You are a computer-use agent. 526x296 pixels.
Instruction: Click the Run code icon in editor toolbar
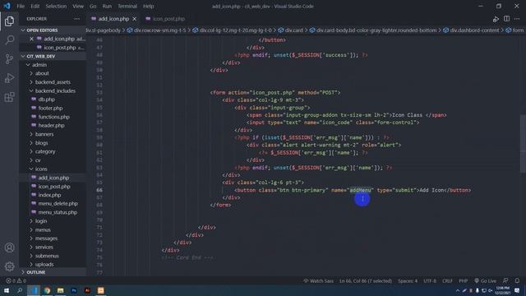pyautogui.click(x=496, y=19)
